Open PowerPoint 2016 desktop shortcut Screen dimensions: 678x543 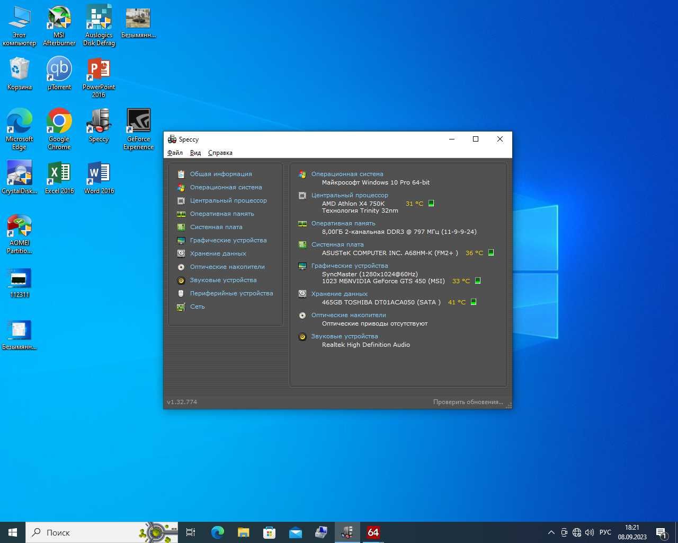point(99,77)
